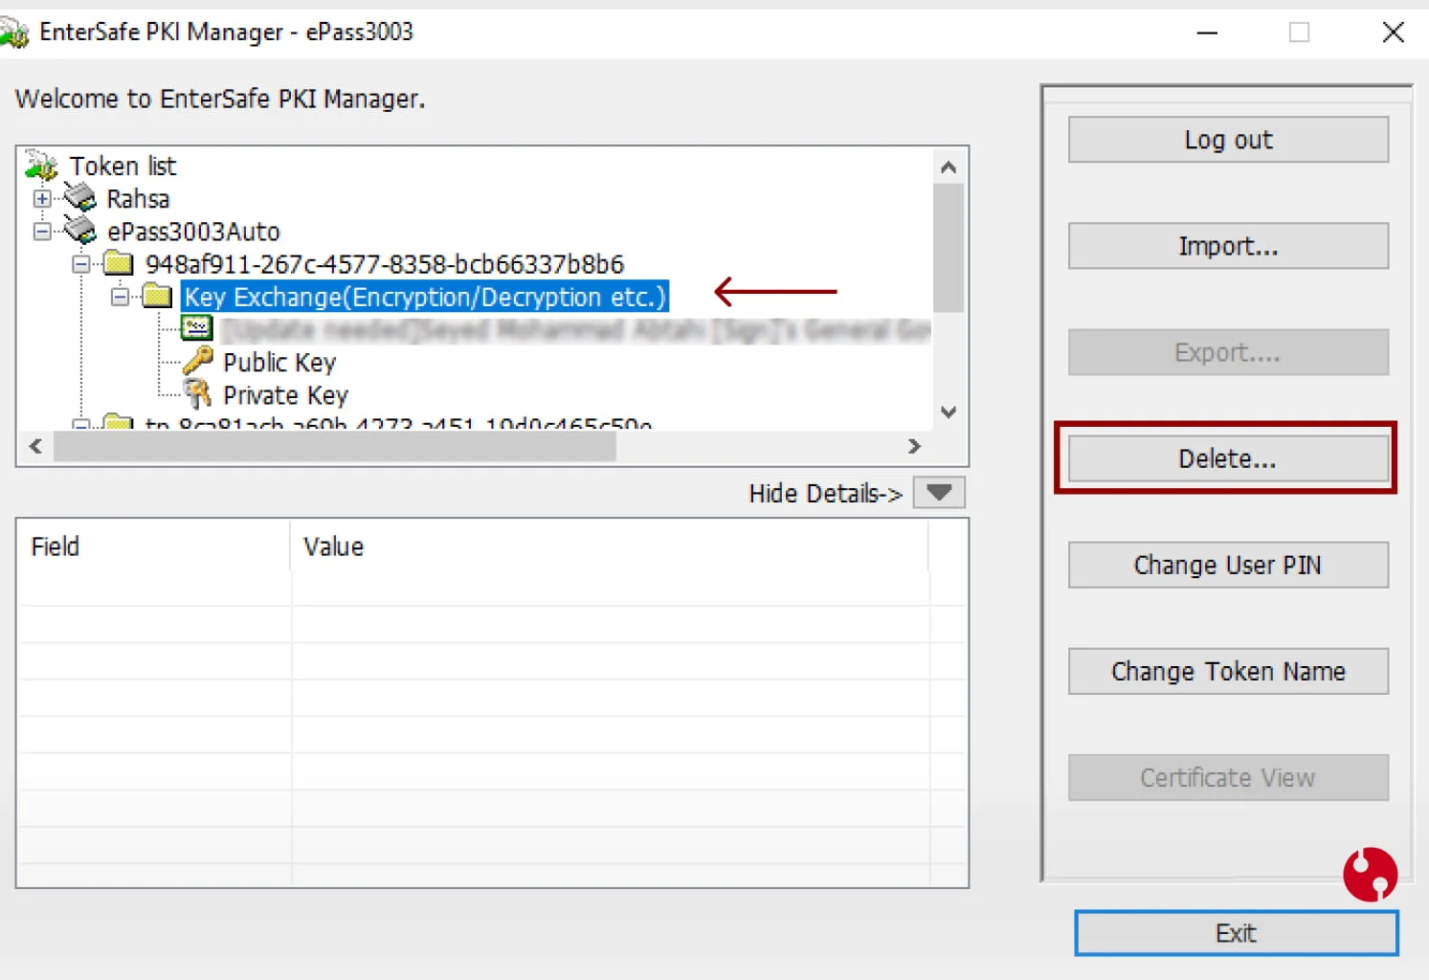Click the Token list root icon
This screenshot has height=980, width=1429.
41,166
